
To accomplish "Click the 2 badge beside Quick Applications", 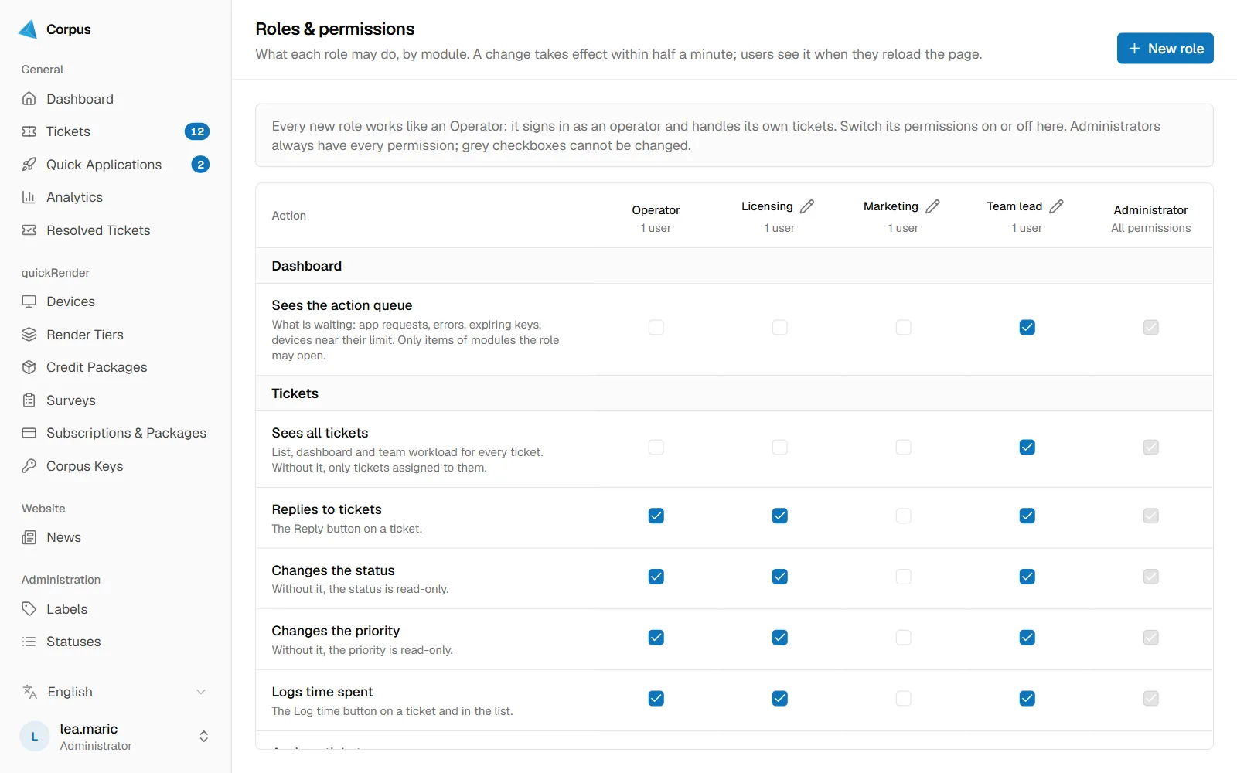I will pos(200,165).
